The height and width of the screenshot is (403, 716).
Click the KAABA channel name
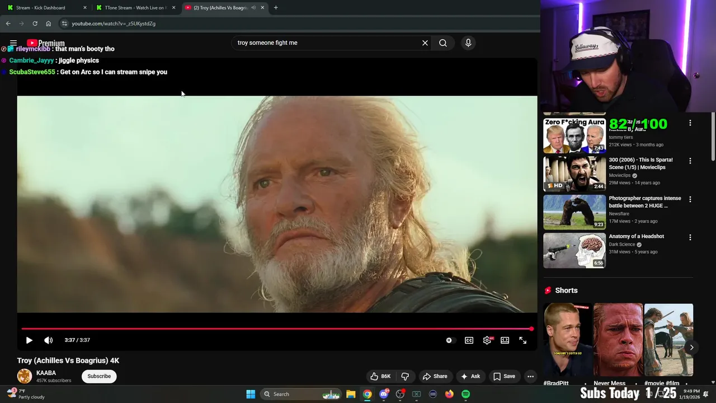(x=46, y=373)
